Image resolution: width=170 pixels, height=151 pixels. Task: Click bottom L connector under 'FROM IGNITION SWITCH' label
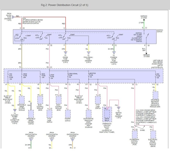pos(31,140)
